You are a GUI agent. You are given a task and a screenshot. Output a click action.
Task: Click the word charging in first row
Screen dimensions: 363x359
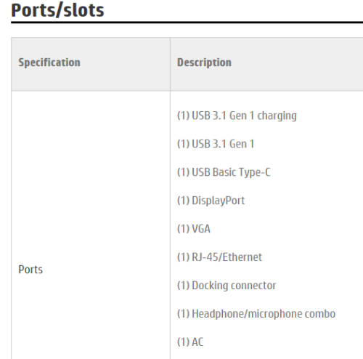click(x=277, y=116)
